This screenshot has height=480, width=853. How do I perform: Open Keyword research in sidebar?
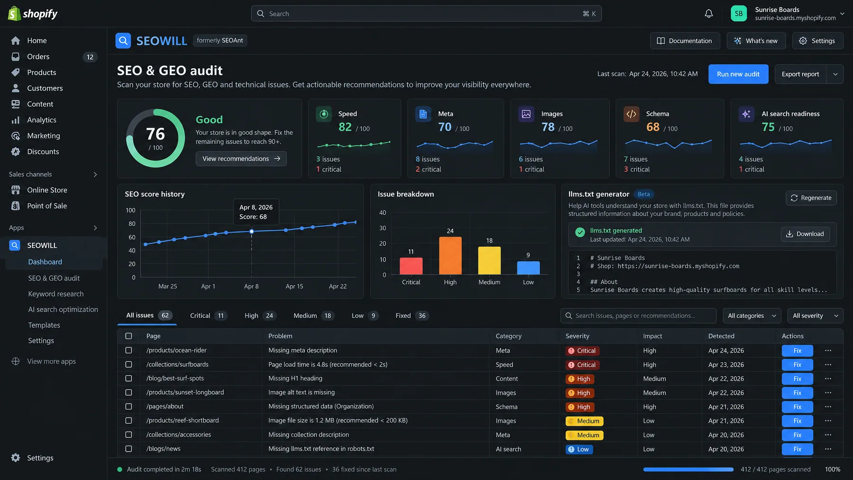pyautogui.click(x=56, y=294)
